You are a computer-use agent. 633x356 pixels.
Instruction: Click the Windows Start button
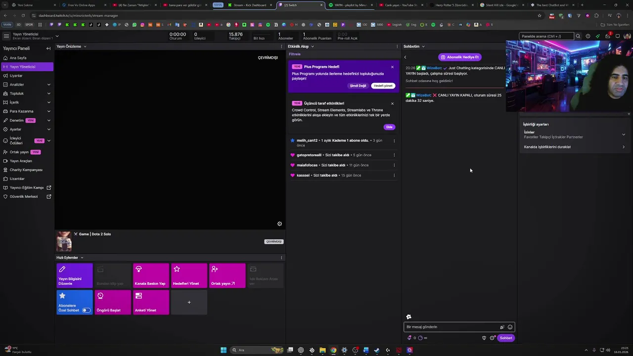224,350
